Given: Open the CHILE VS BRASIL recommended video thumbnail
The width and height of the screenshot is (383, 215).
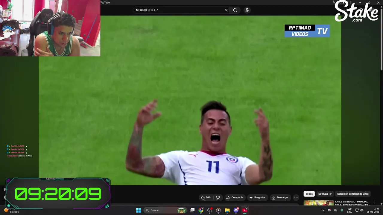Looking at the screenshot, I should tap(318, 203).
